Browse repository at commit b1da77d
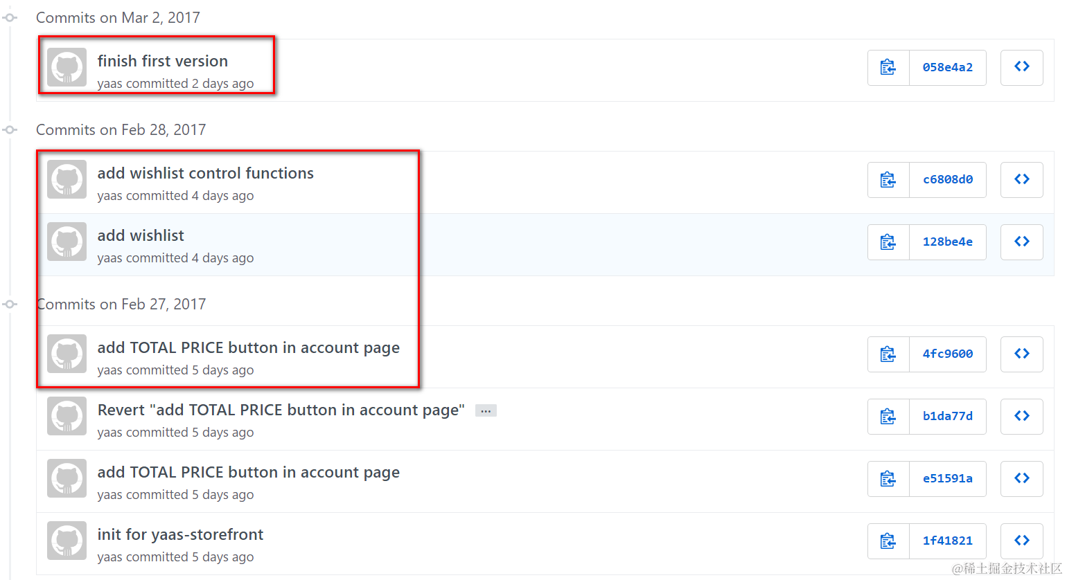 (x=1022, y=416)
